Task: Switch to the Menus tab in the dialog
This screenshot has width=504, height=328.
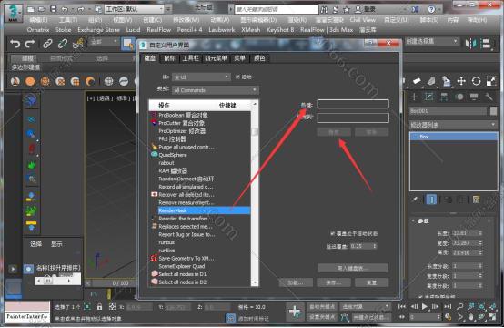Action: point(239,58)
